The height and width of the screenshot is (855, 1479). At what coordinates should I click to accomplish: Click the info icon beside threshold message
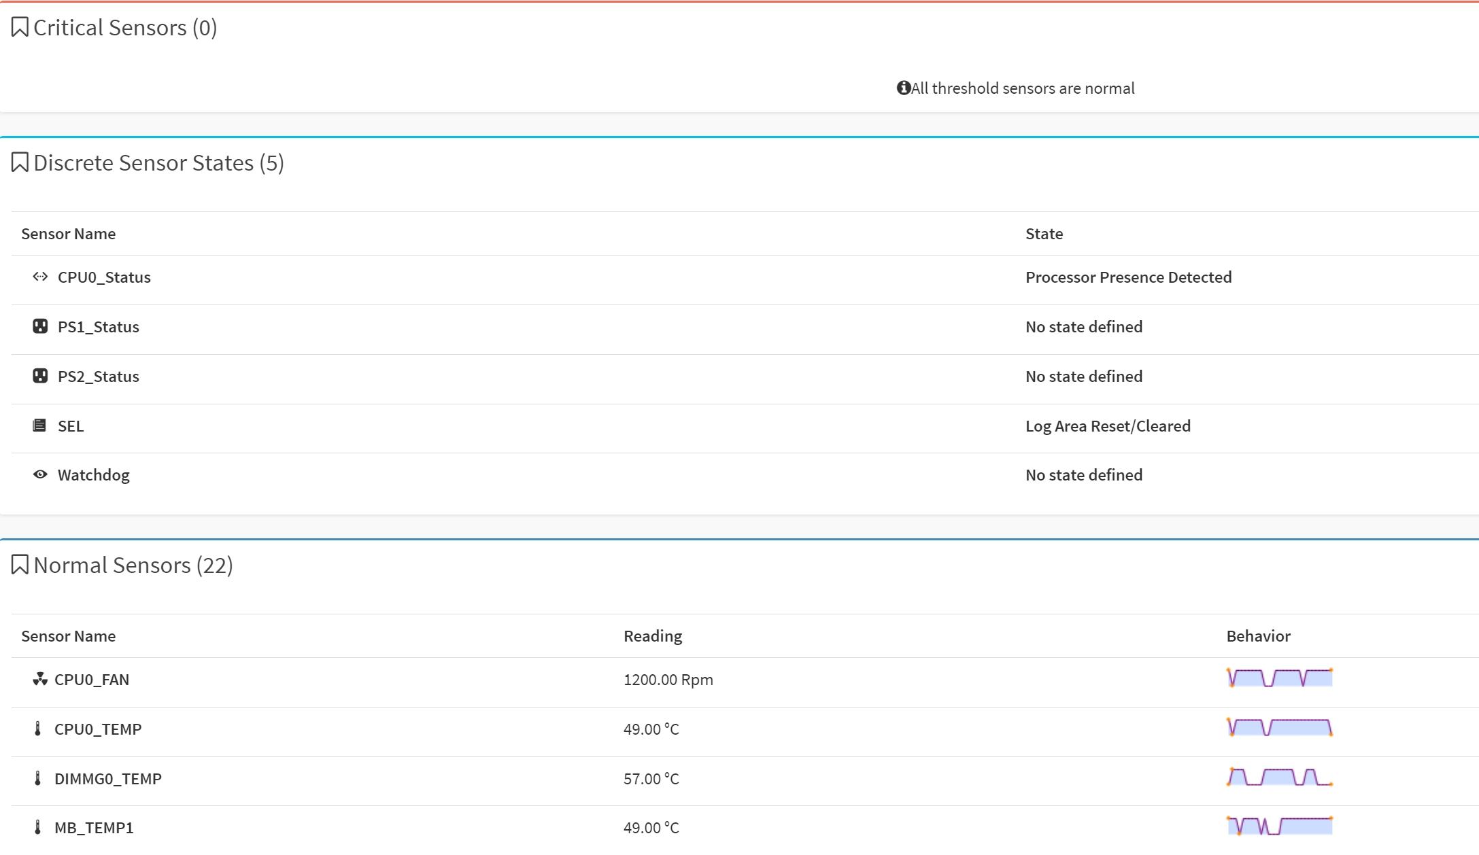903,88
